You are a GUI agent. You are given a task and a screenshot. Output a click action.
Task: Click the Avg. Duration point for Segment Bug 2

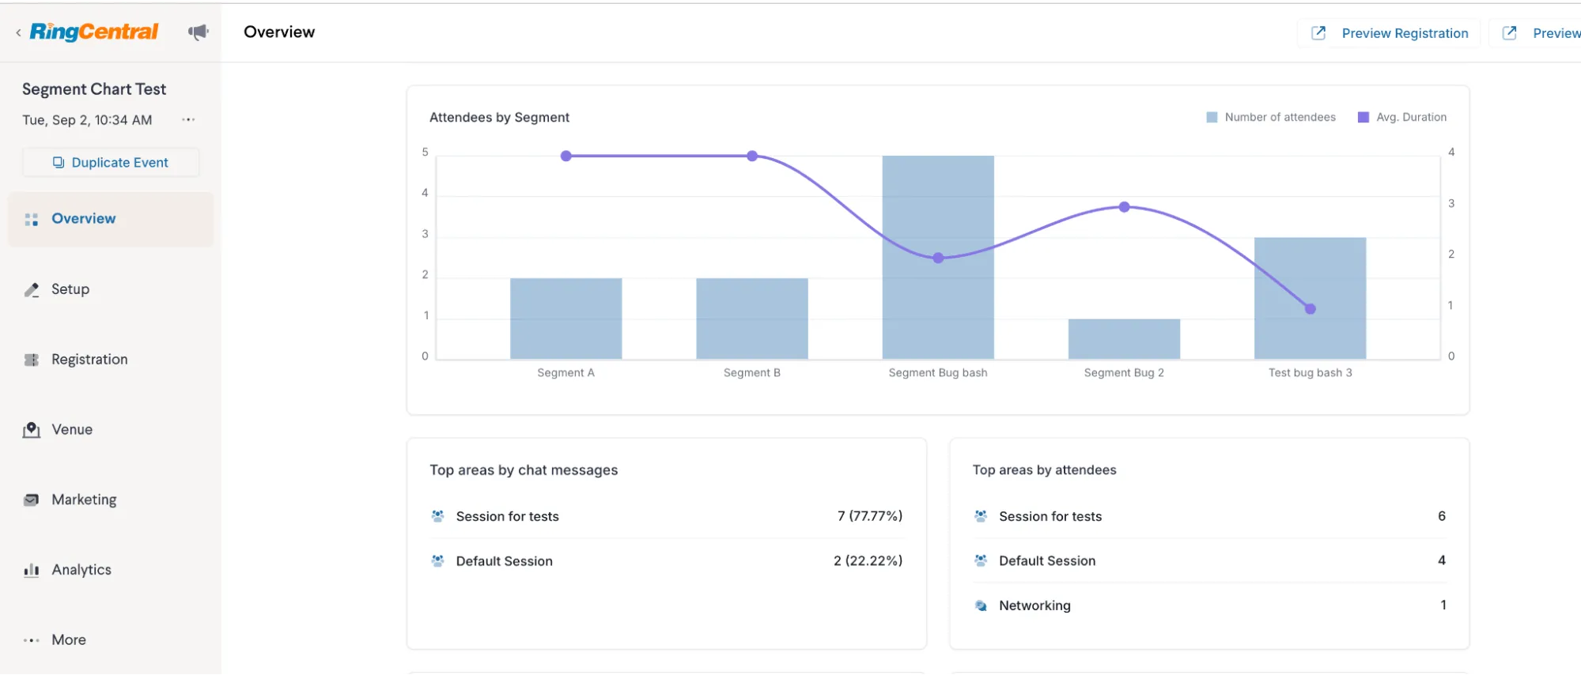(x=1124, y=207)
